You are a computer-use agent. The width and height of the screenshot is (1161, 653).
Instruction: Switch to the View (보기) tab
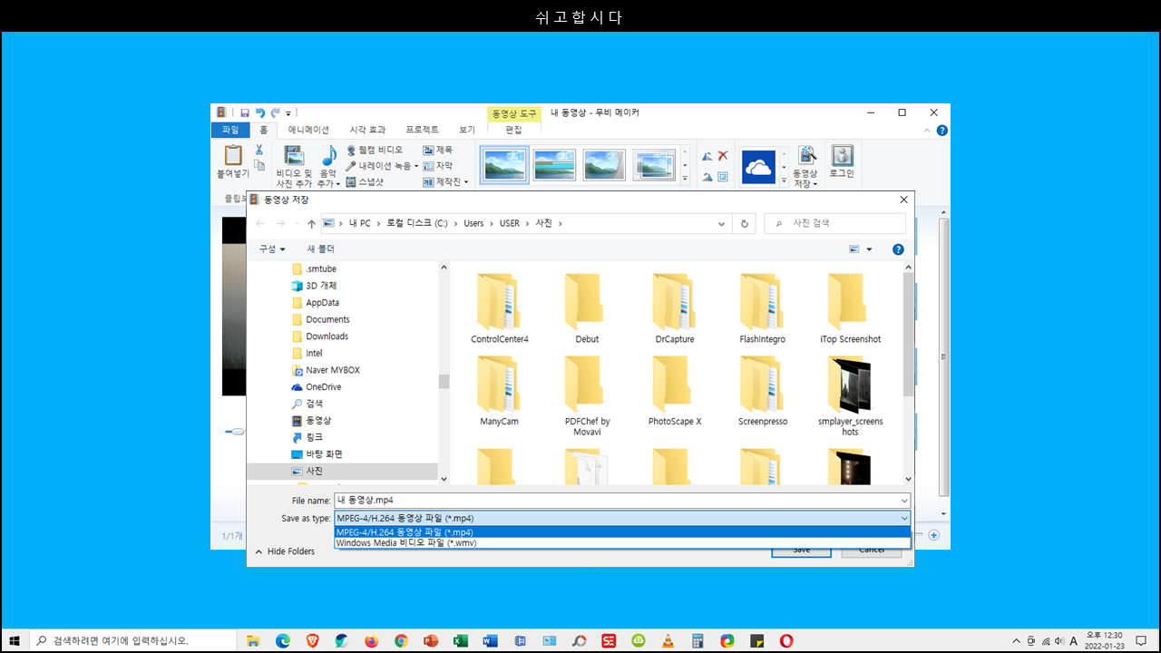[467, 130]
